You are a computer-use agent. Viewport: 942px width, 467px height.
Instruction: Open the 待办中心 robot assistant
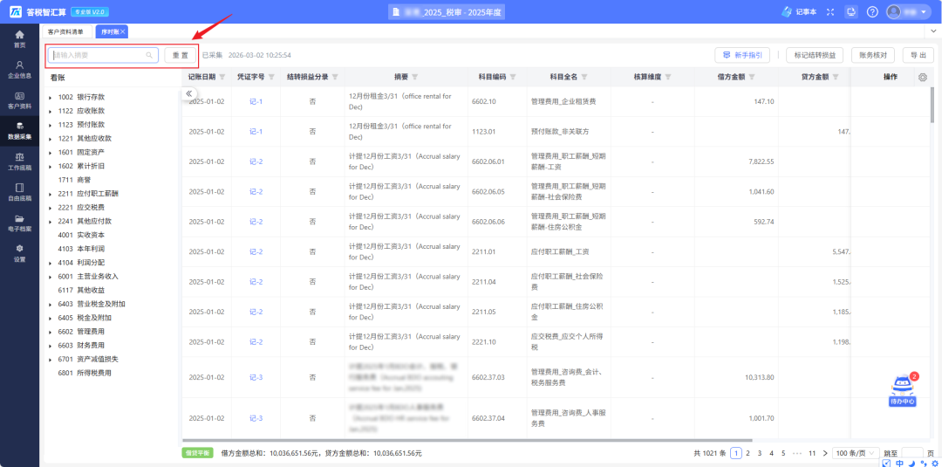point(902,390)
